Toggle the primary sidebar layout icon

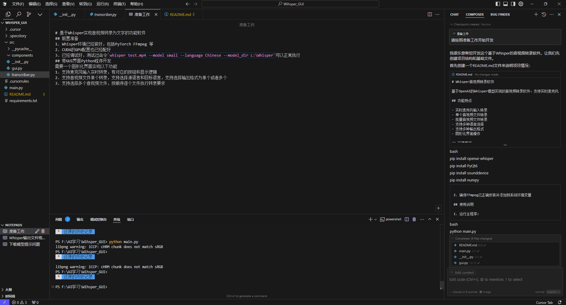(x=498, y=4)
